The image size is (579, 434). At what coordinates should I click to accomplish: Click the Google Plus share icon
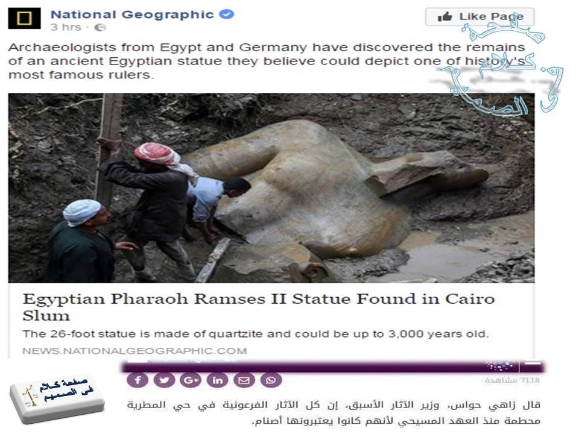191,380
